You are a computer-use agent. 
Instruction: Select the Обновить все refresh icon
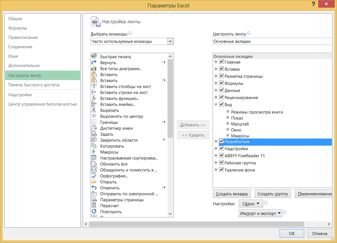(x=94, y=164)
